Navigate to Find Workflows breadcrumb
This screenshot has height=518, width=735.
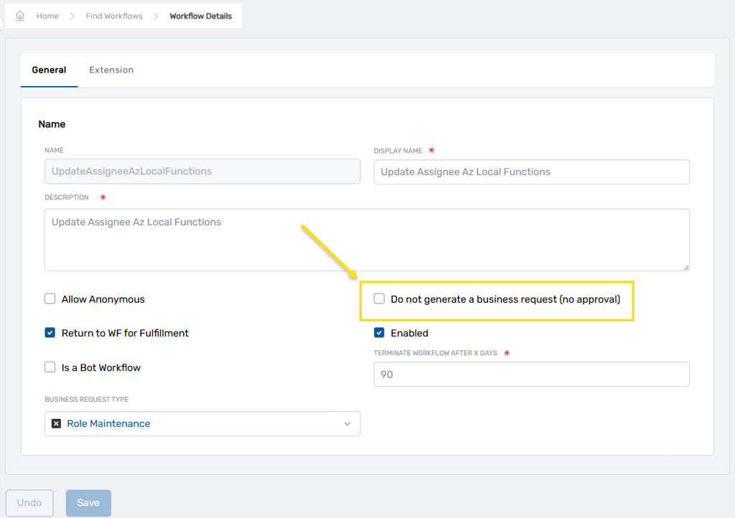click(114, 16)
